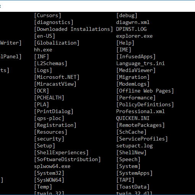Image resolution: width=195 pixels, height=195 pixels.
Task: Click the [Cursors] folder at top
Action: click(48, 16)
